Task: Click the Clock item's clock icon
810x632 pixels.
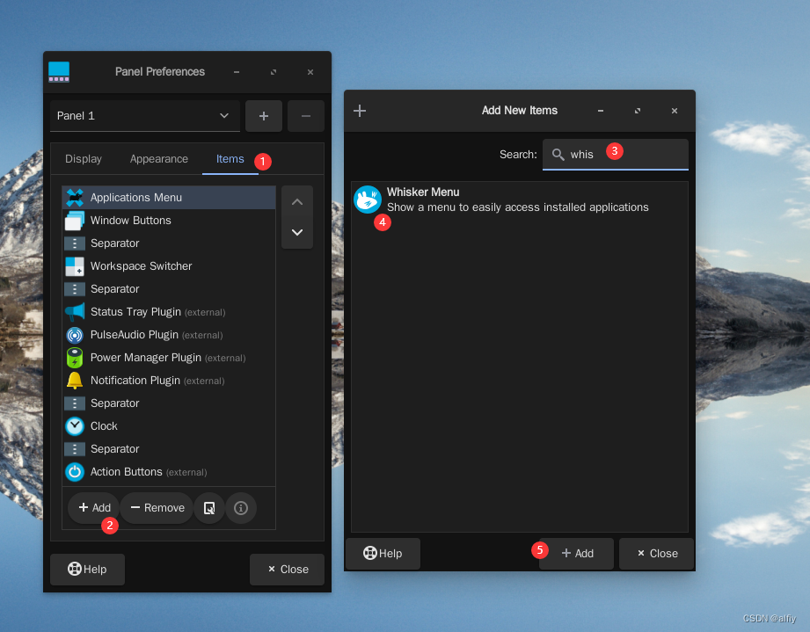Action: [75, 426]
